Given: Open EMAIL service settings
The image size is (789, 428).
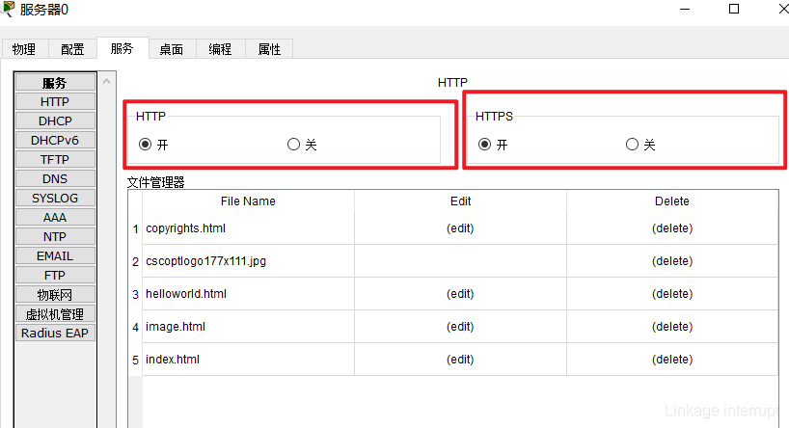Looking at the screenshot, I should (55, 256).
